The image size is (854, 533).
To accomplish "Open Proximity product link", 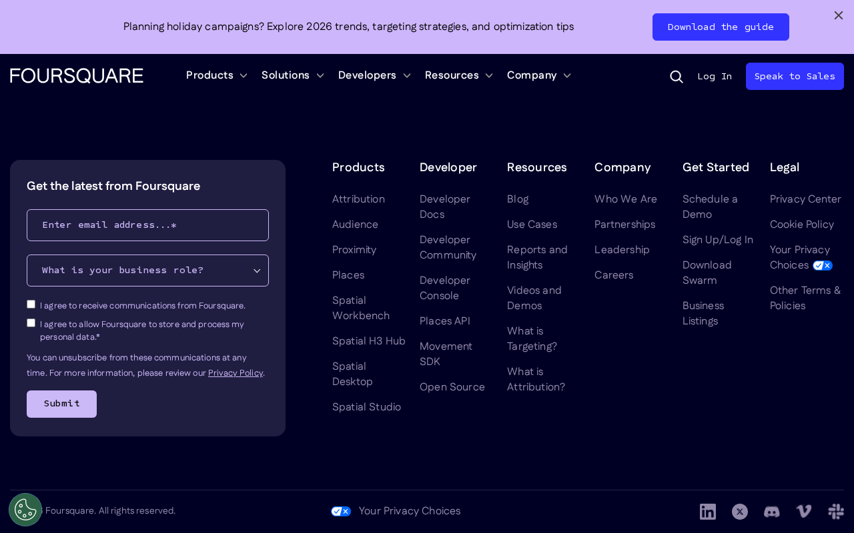I will pos(354,250).
